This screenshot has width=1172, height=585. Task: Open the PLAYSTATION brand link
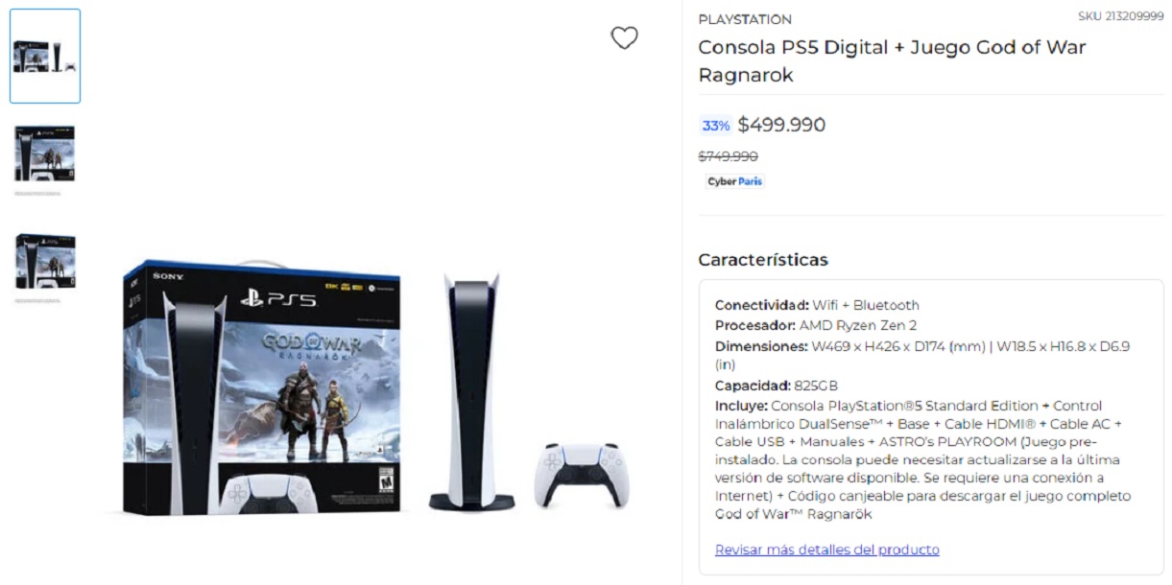(x=745, y=19)
